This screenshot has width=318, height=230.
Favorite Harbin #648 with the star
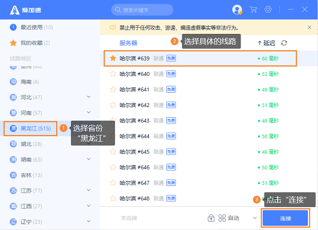coord(113,198)
